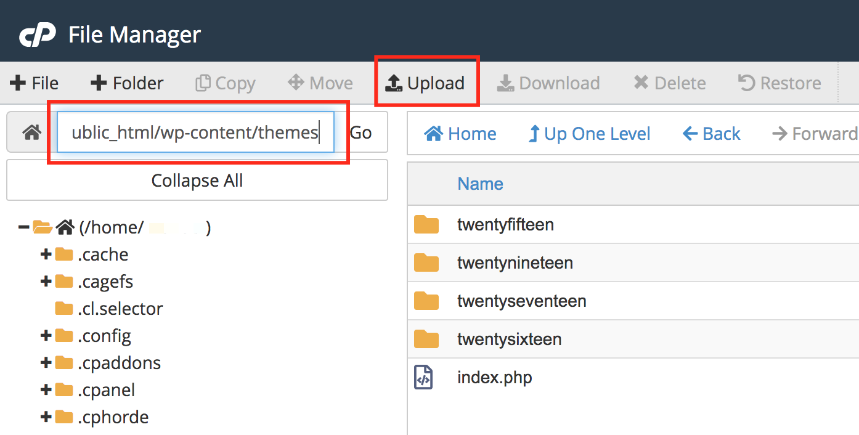Click the Forward navigation link
Image resolution: width=859 pixels, height=435 pixels.
[x=815, y=134]
